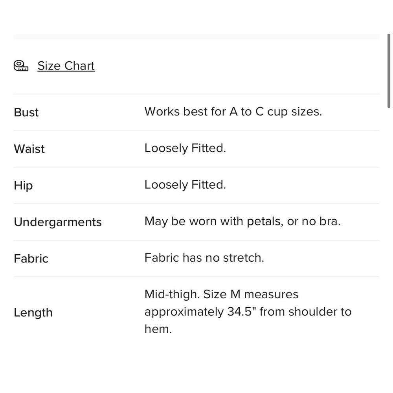
Task: Click the Hip 'Loosely Fitted.' value
Action: tap(185, 185)
